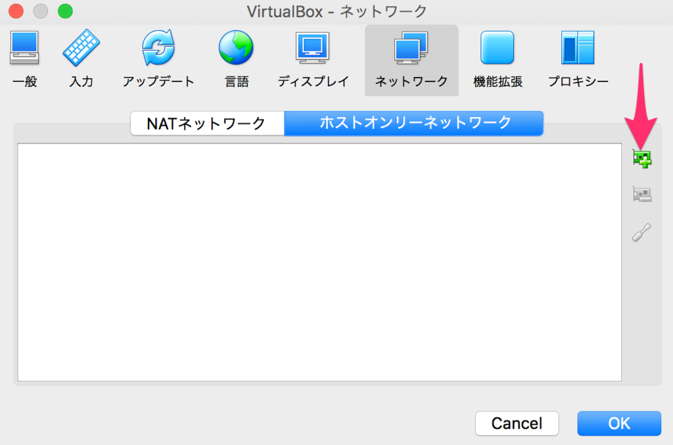The height and width of the screenshot is (445, 673).
Task: Add a new host-only network adapter
Action: [x=642, y=159]
